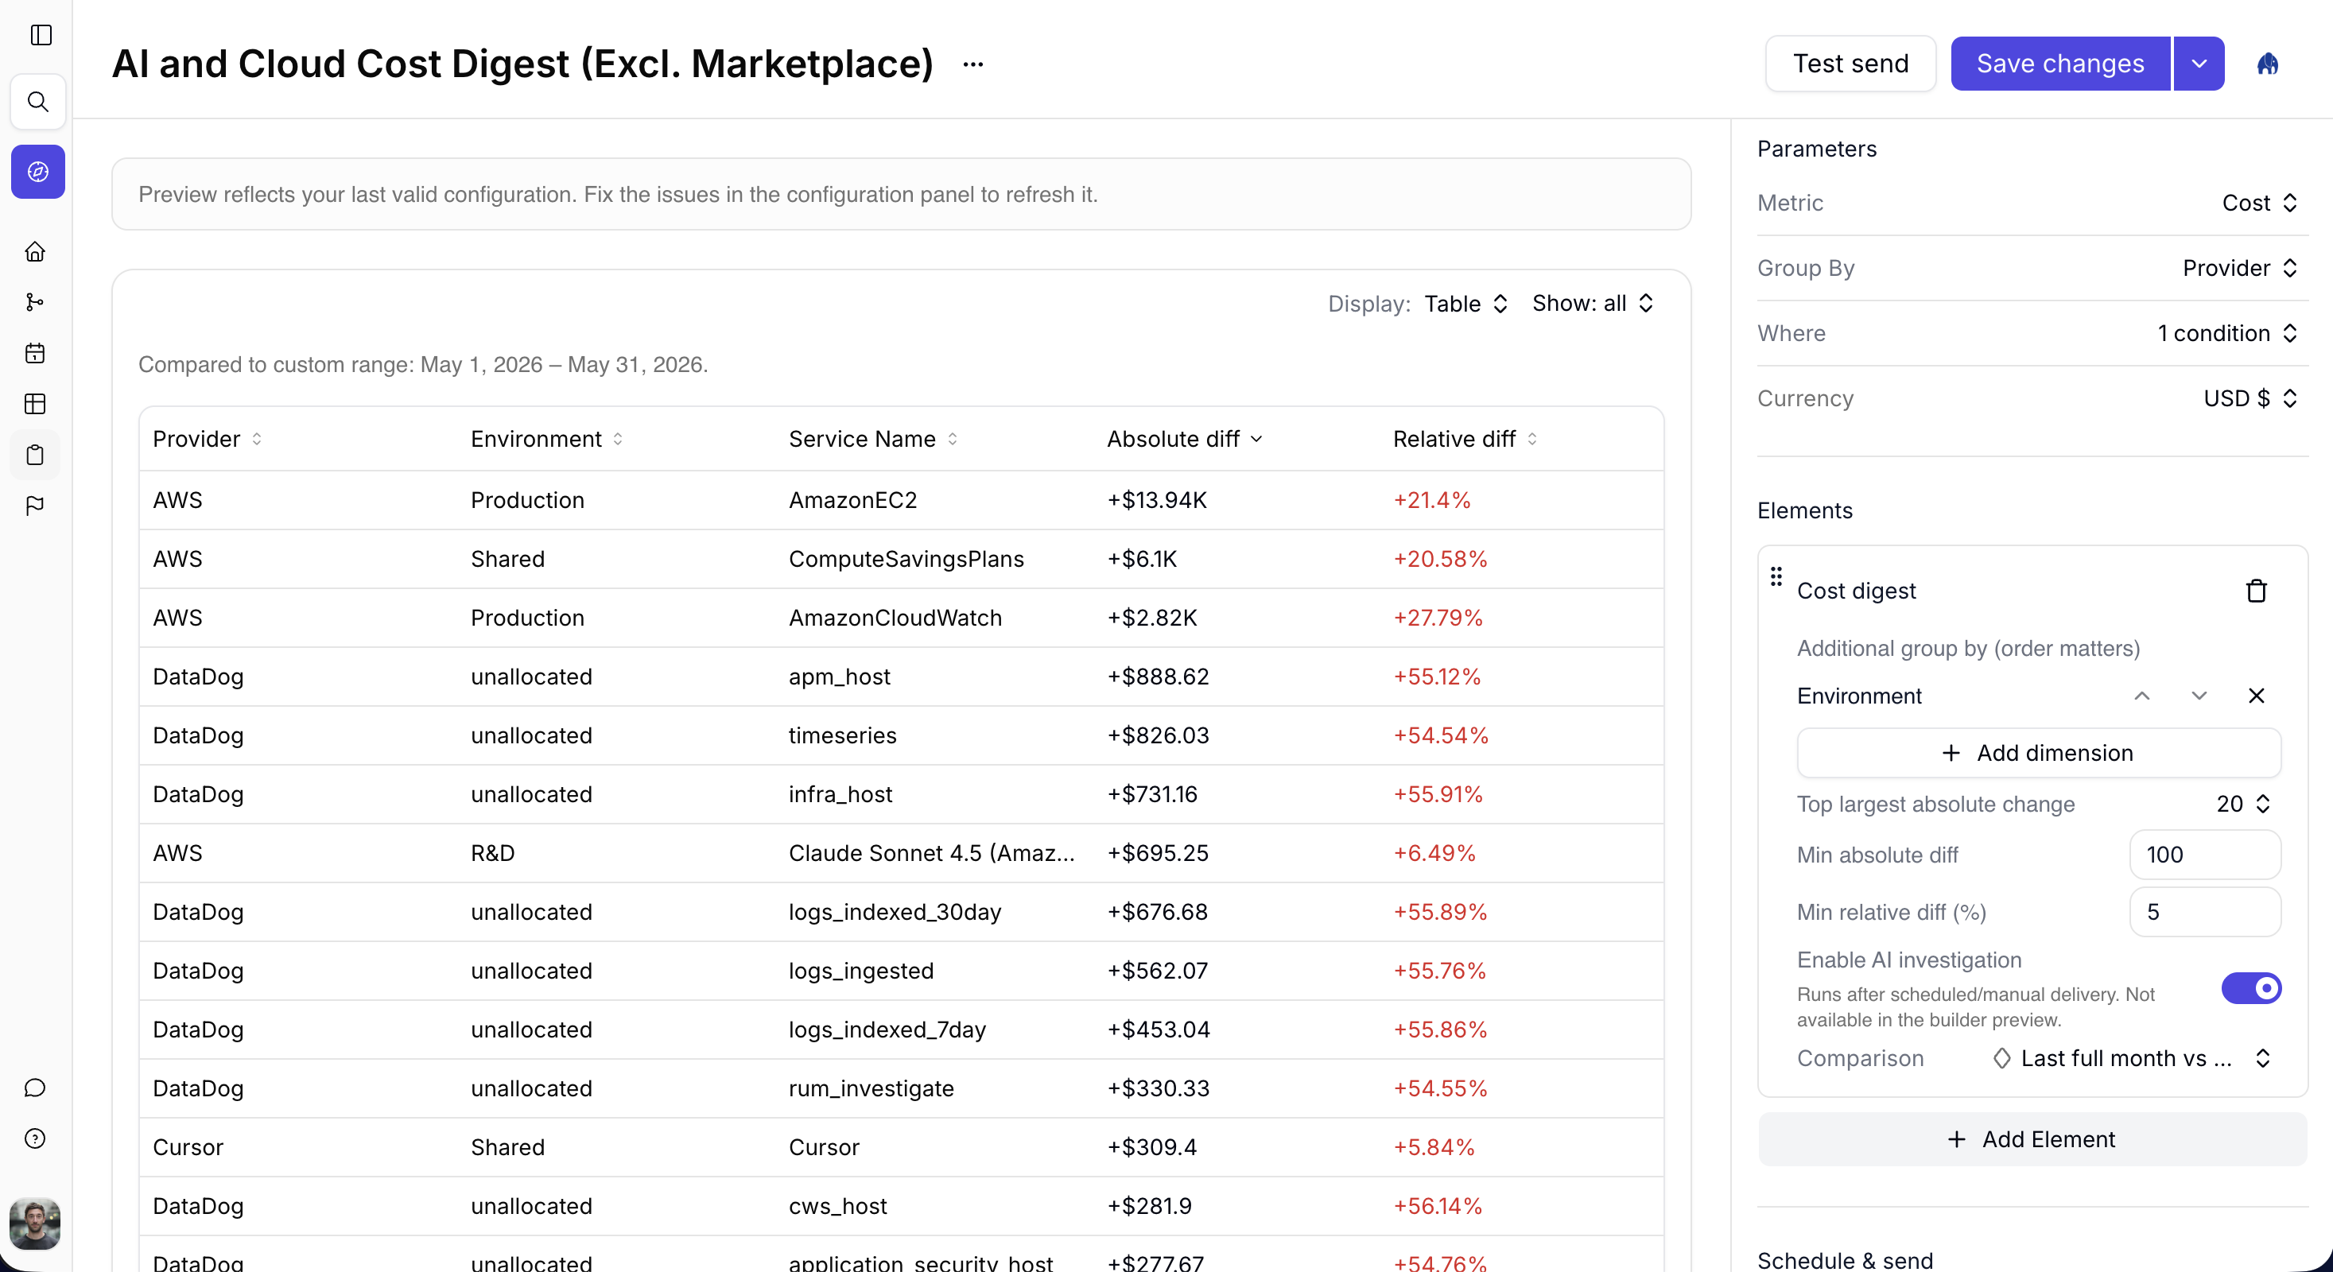This screenshot has height=1272, width=2333.
Task: Click Add Element button
Action: (x=2032, y=1139)
